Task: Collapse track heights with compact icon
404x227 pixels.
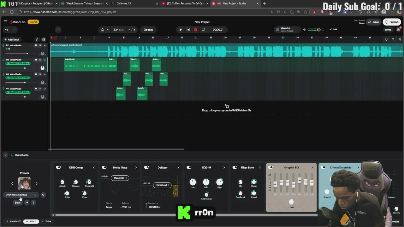Action: 44,40
